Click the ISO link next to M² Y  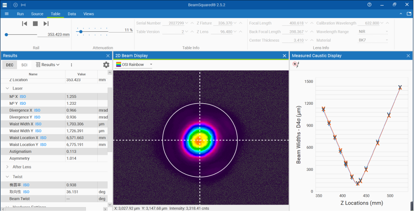point(23,104)
